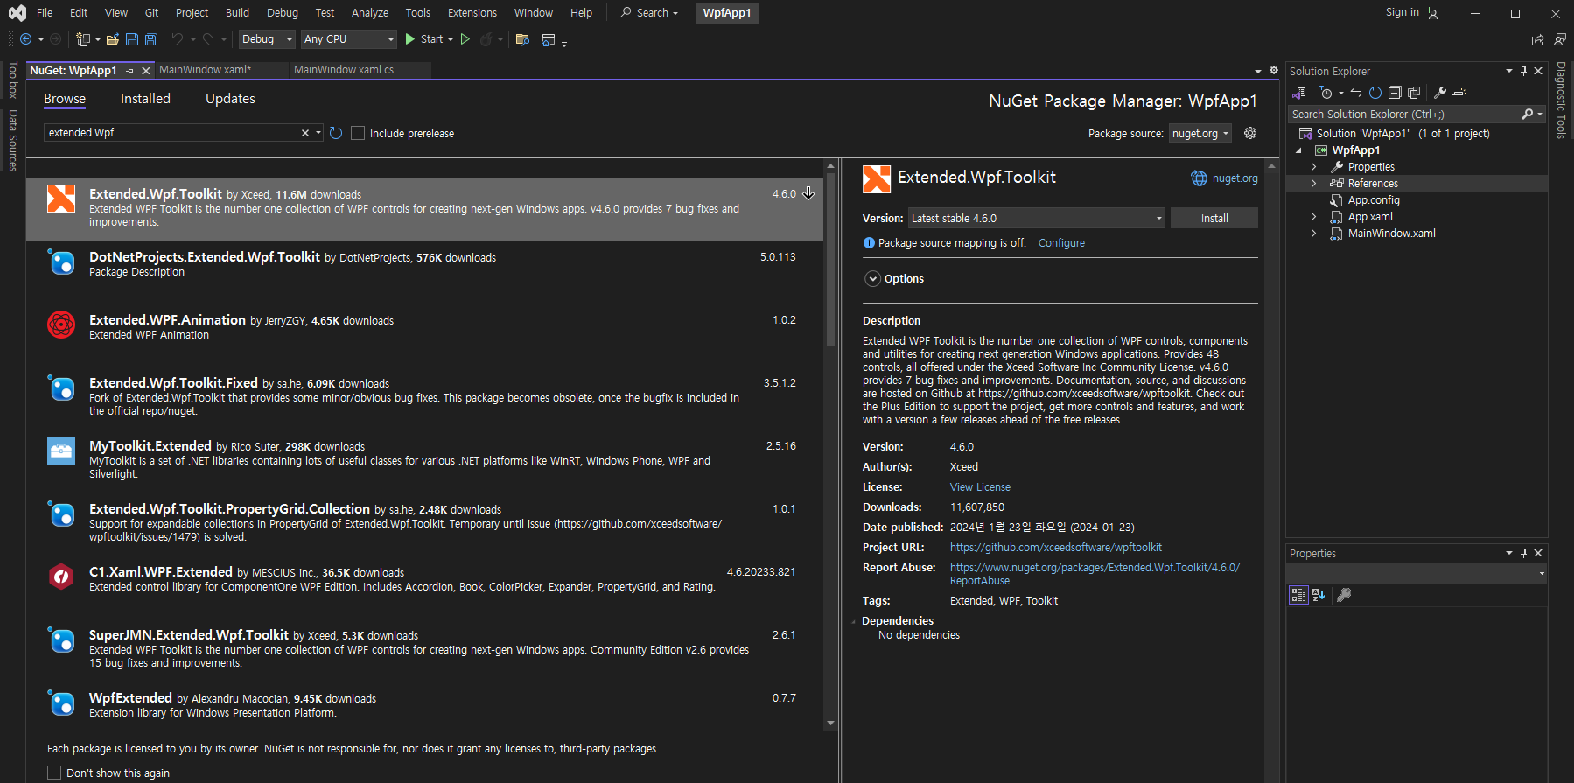Open the Start button dropdown arrow
The height and width of the screenshot is (783, 1574).
(x=451, y=39)
